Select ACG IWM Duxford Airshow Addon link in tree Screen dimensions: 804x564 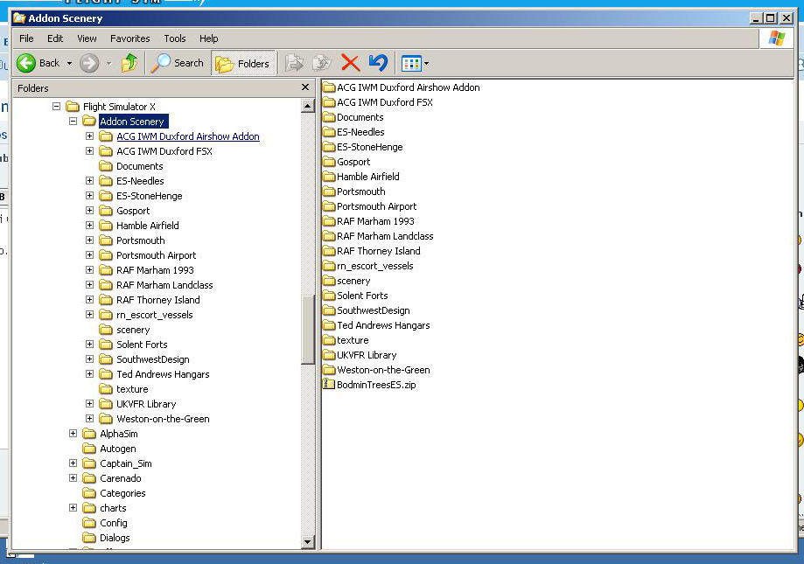(188, 136)
